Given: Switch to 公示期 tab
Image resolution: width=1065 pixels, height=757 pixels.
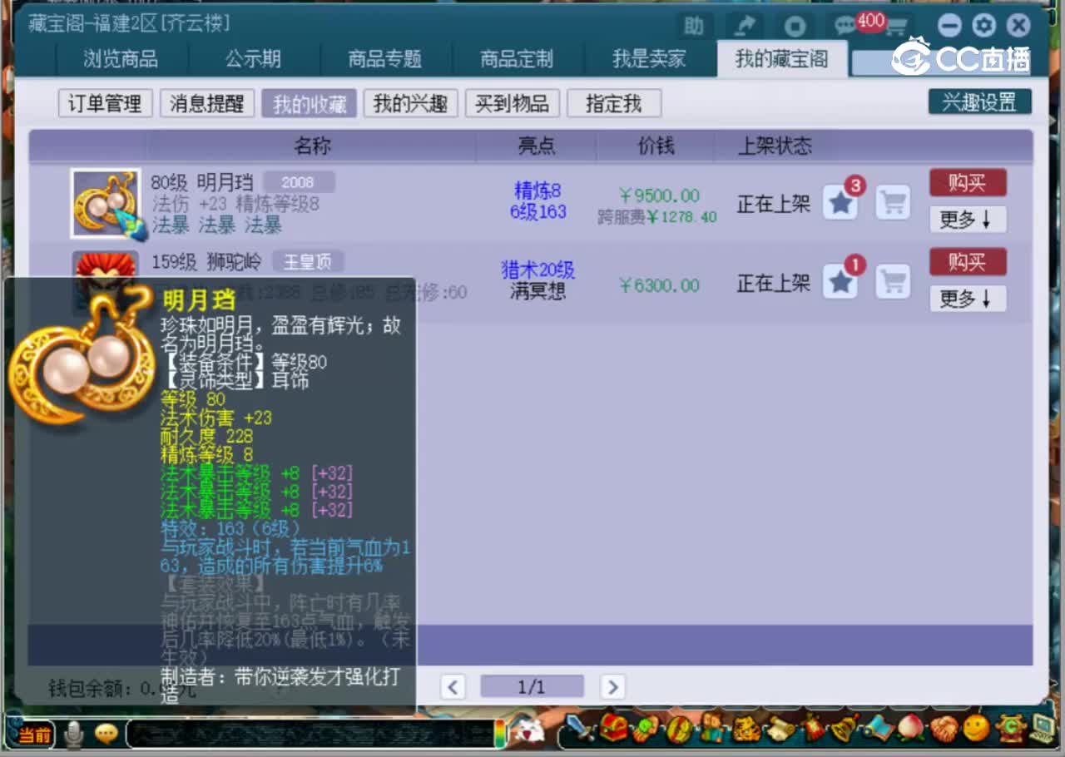Looking at the screenshot, I should click(253, 59).
